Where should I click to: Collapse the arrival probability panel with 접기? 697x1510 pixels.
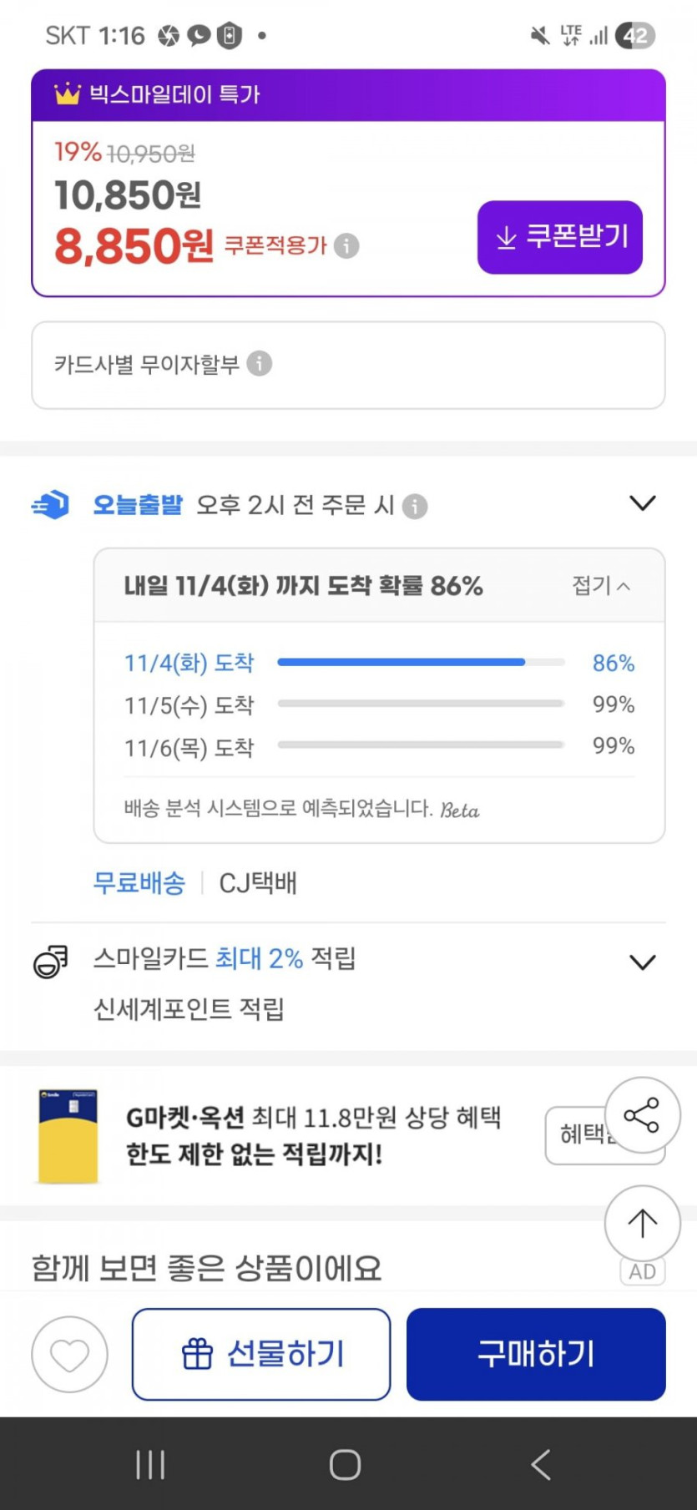pos(600,585)
